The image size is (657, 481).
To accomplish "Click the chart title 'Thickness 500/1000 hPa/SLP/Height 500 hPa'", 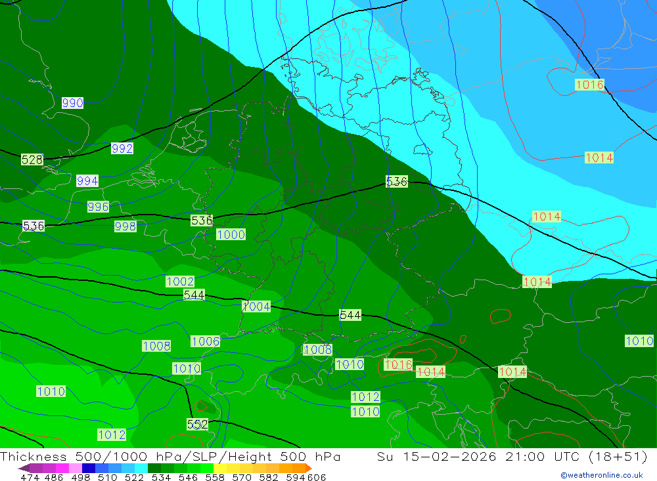I will (x=170, y=456).
